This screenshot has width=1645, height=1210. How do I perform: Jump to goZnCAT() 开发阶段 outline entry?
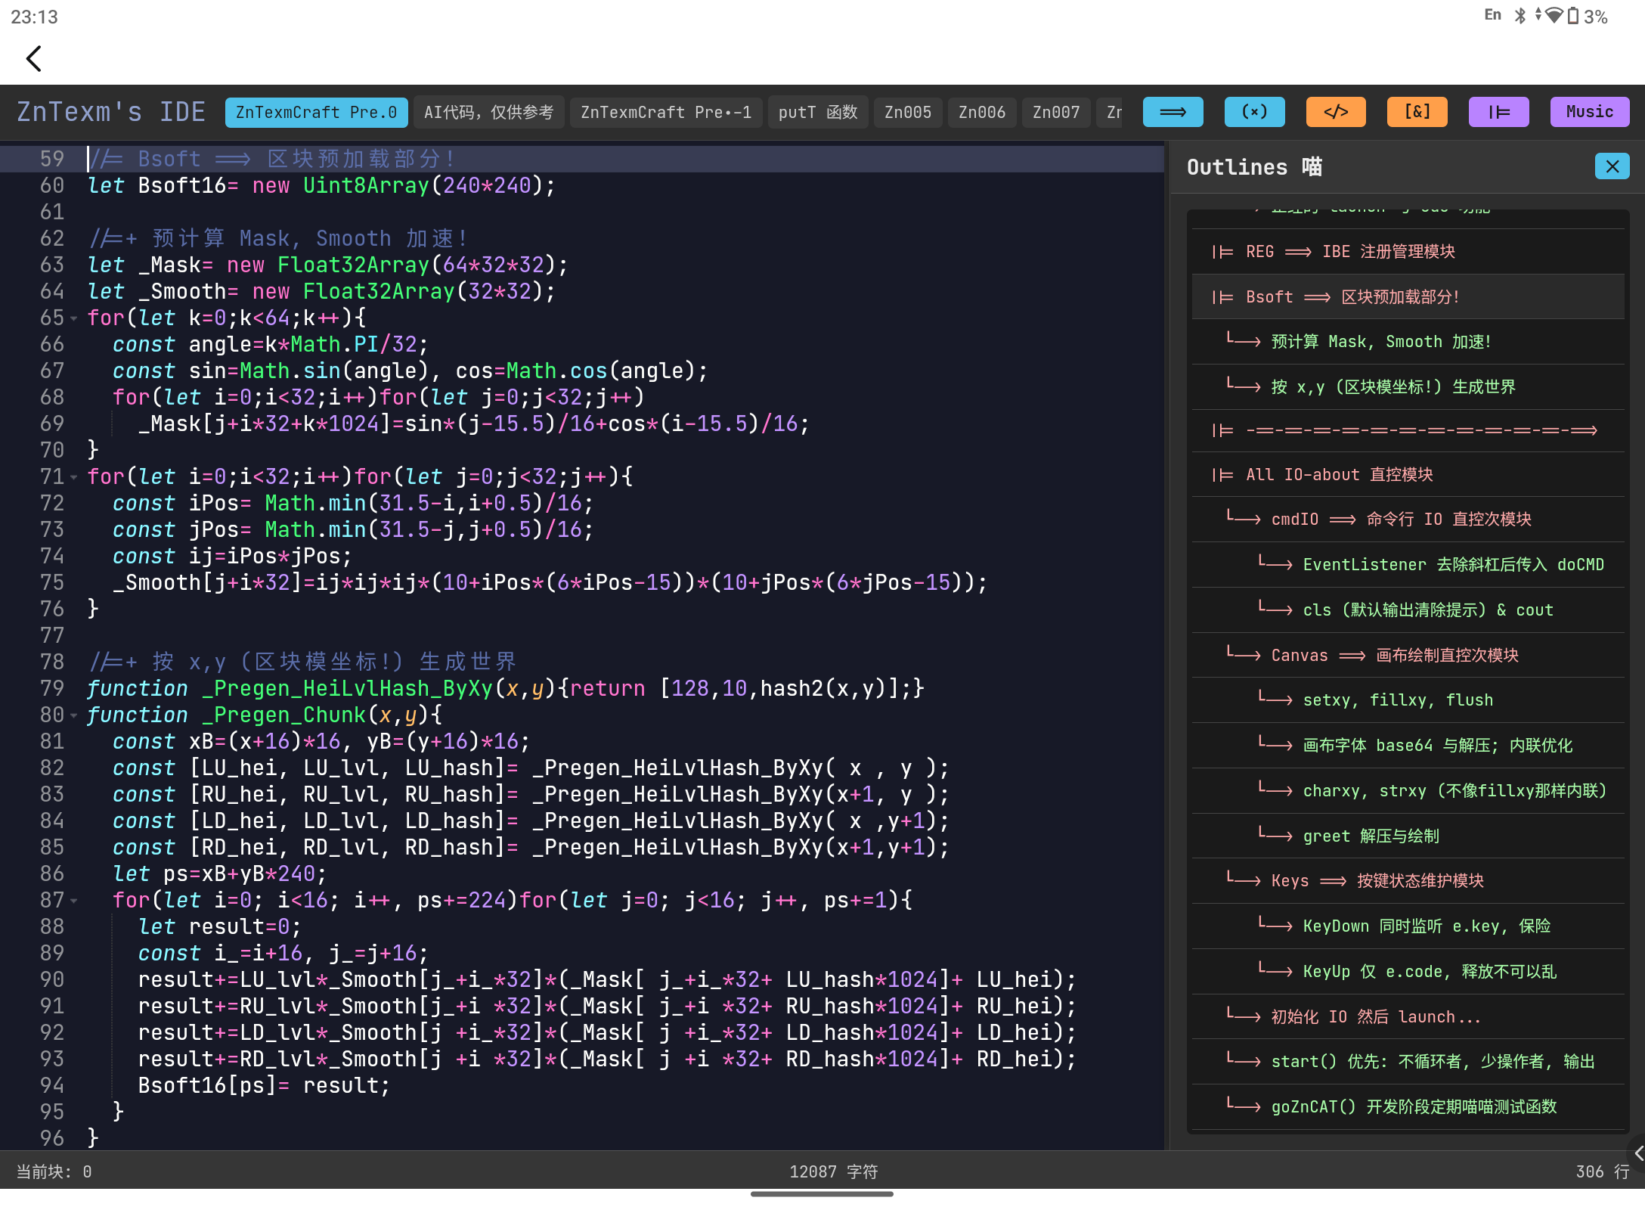[x=1408, y=1107]
